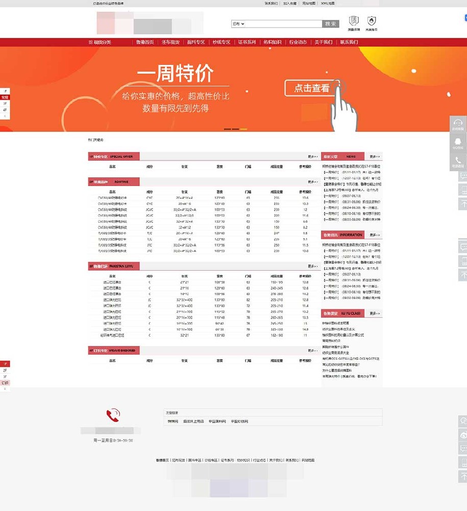This screenshot has width=467, height=511.
Task: Click the after-sales shield icon beside search bar
Action: pos(371,21)
